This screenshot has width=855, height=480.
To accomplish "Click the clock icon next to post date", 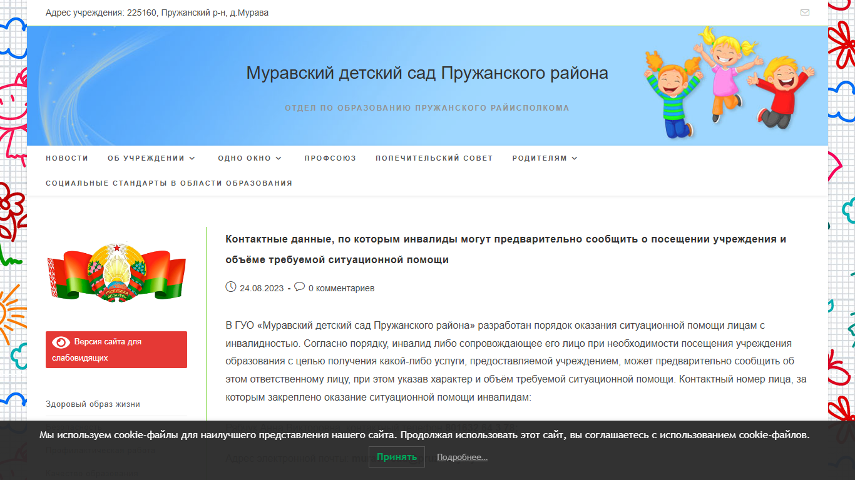I will tap(231, 287).
